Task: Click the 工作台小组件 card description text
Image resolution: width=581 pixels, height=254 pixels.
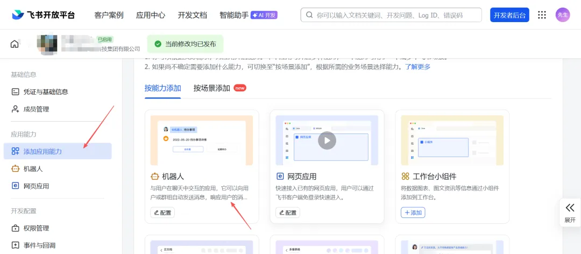Action: (451, 193)
